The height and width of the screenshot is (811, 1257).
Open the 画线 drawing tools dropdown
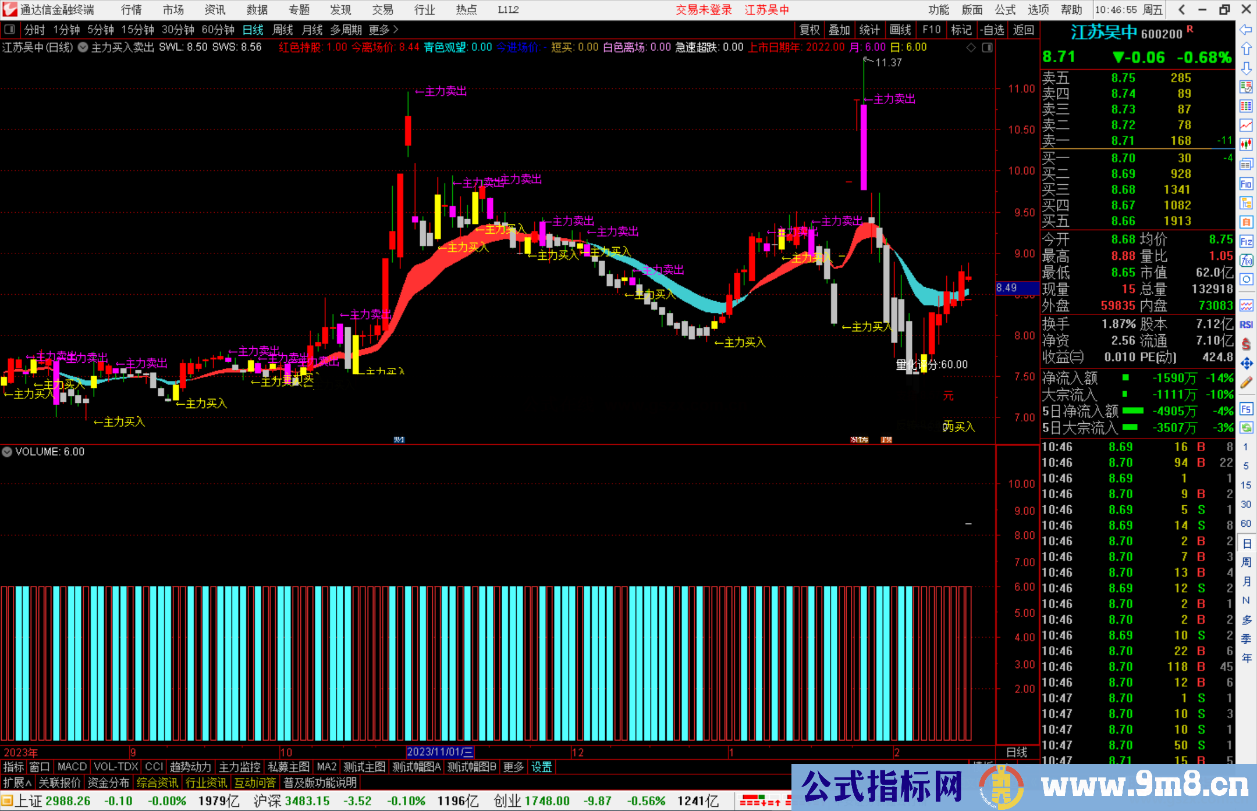click(x=900, y=30)
